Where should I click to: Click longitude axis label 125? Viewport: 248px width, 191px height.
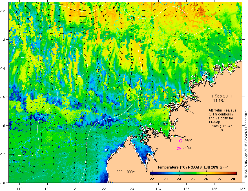point(187,189)
